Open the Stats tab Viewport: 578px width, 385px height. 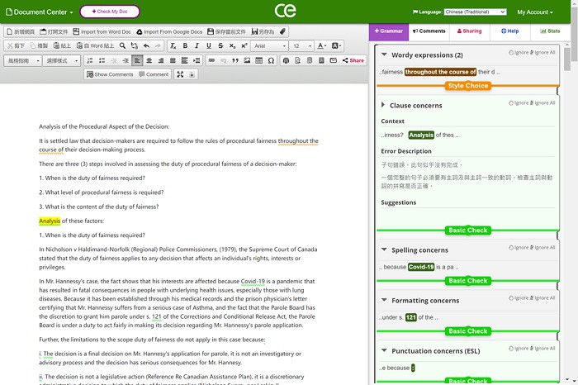(554, 31)
